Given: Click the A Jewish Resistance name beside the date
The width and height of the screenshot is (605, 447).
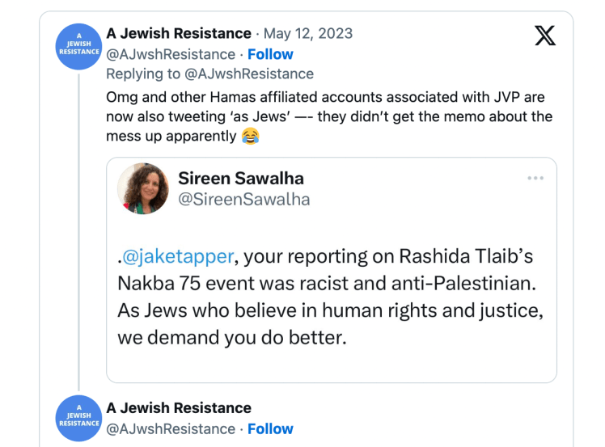Looking at the screenshot, I should (x=179, y=33).
